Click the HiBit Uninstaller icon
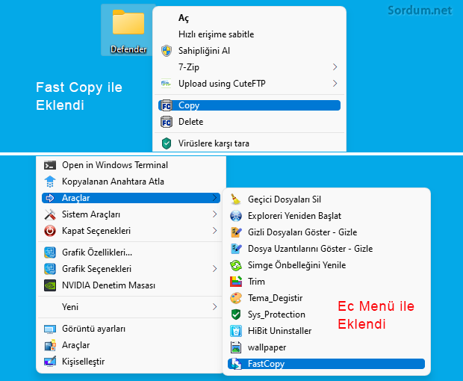Viewport: 463px width, 381px height. pyautogui.click(x=236, y=331)
